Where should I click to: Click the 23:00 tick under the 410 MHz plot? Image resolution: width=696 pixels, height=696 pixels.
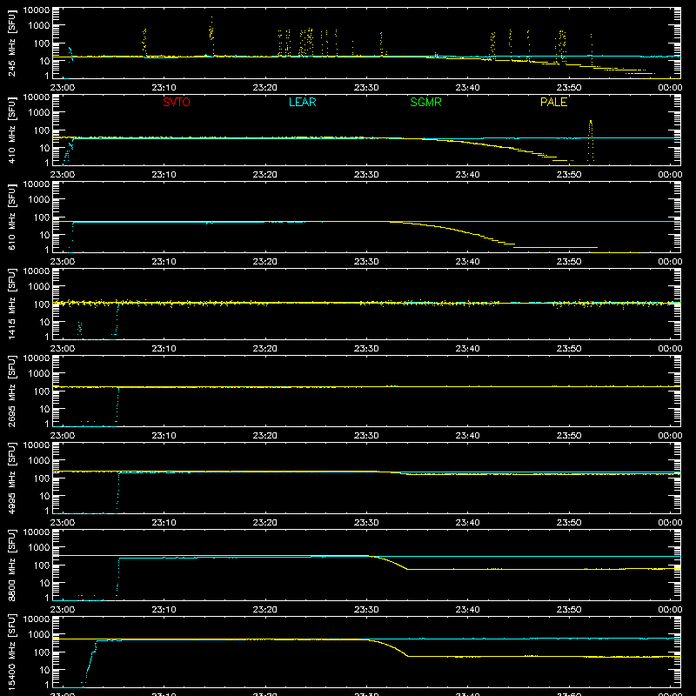63,175
